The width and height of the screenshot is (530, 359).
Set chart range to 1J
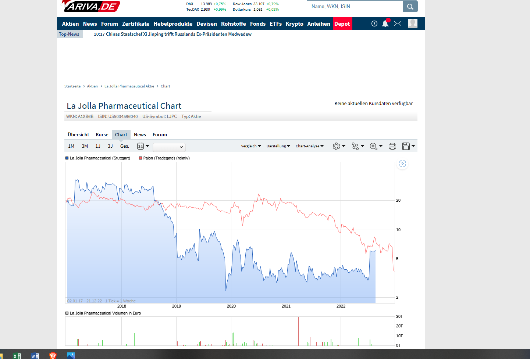click(x=98, y=146)
